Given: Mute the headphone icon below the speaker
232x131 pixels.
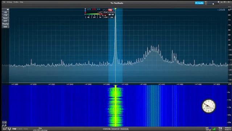Looking at the screenshot, I should 206,4.
